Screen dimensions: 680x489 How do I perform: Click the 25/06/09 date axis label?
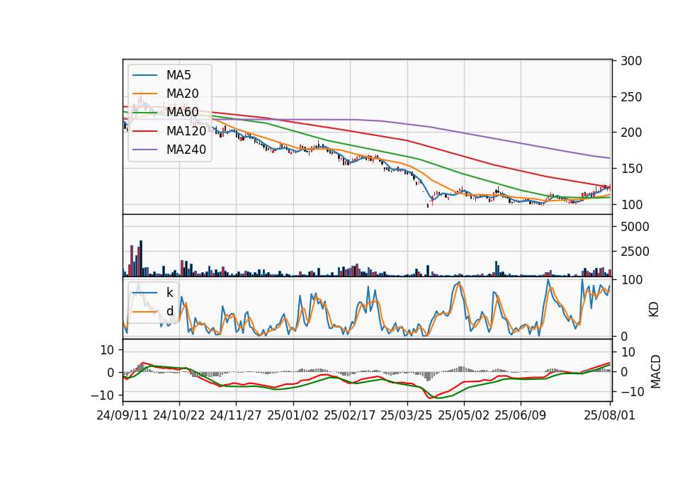pyautogui.click(x=521, y=415)
